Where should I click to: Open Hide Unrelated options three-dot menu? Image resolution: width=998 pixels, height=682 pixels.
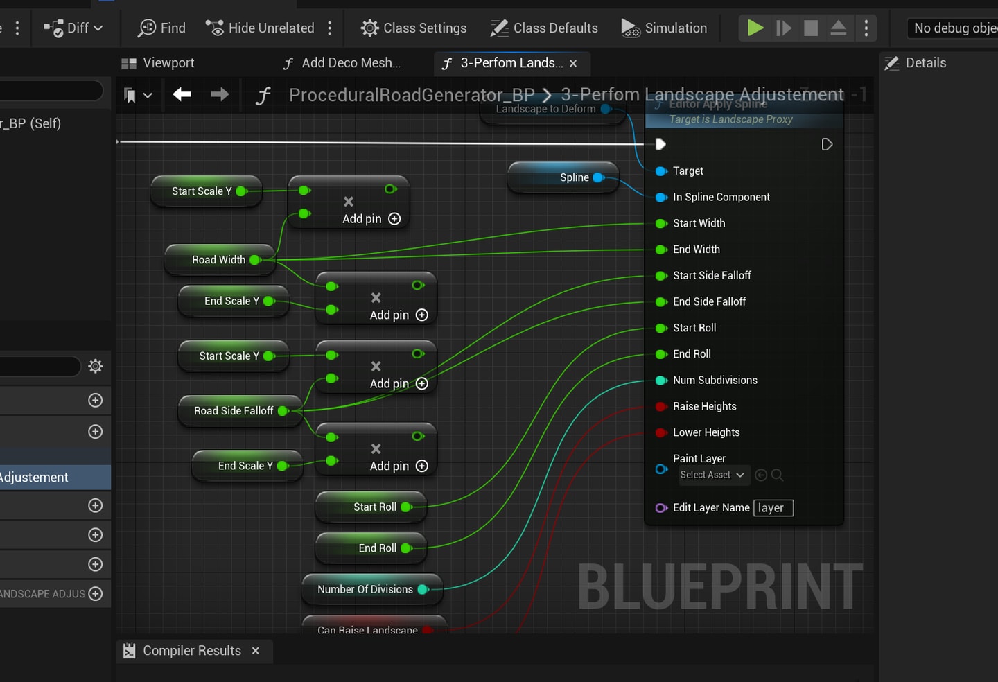pyautogui.click(x=330, y=28)
